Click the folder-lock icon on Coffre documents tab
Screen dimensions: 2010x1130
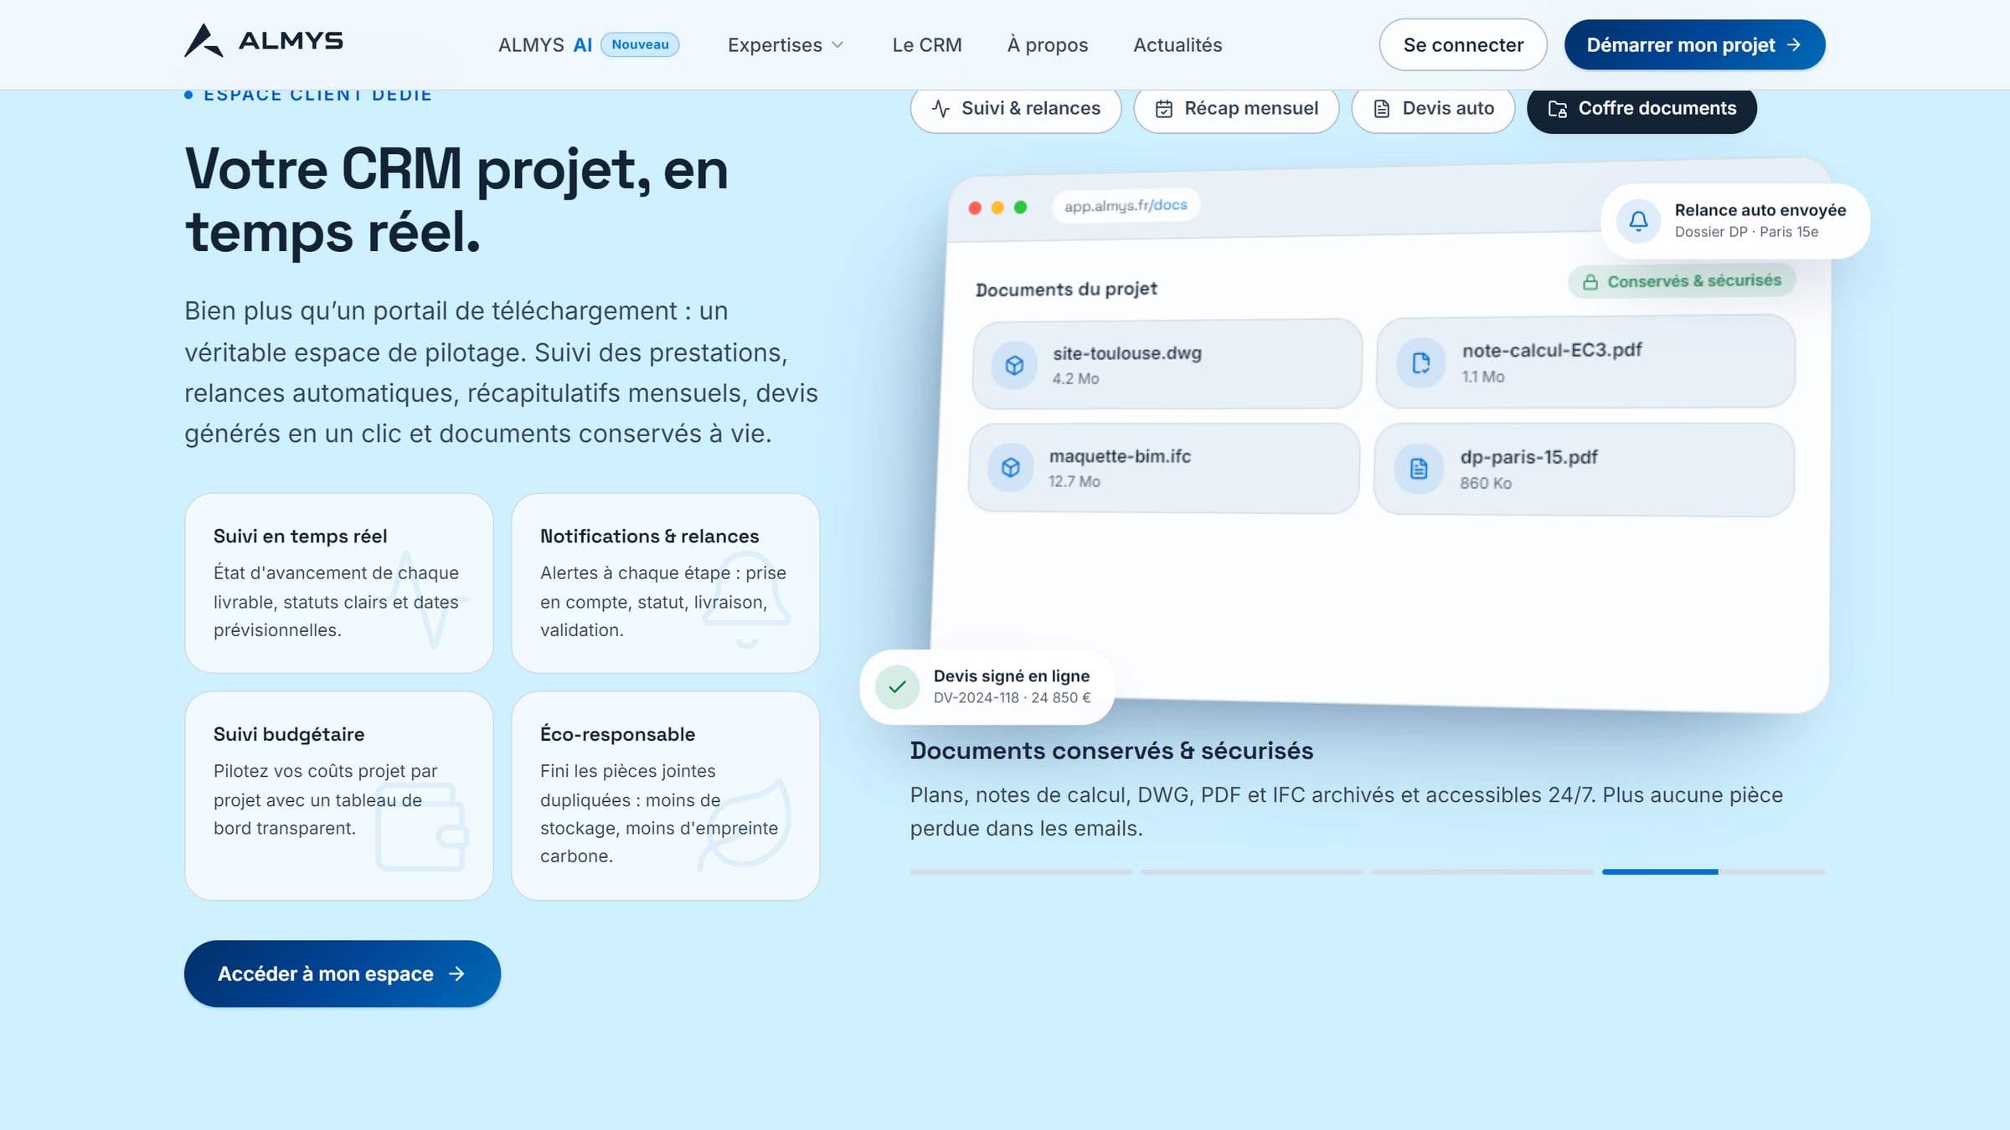[1558, 109]
